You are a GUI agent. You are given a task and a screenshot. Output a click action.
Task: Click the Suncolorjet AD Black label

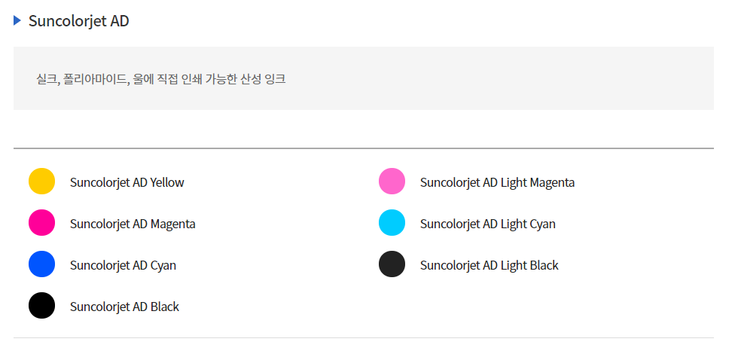pyautogui.click(x=125, y=307)
